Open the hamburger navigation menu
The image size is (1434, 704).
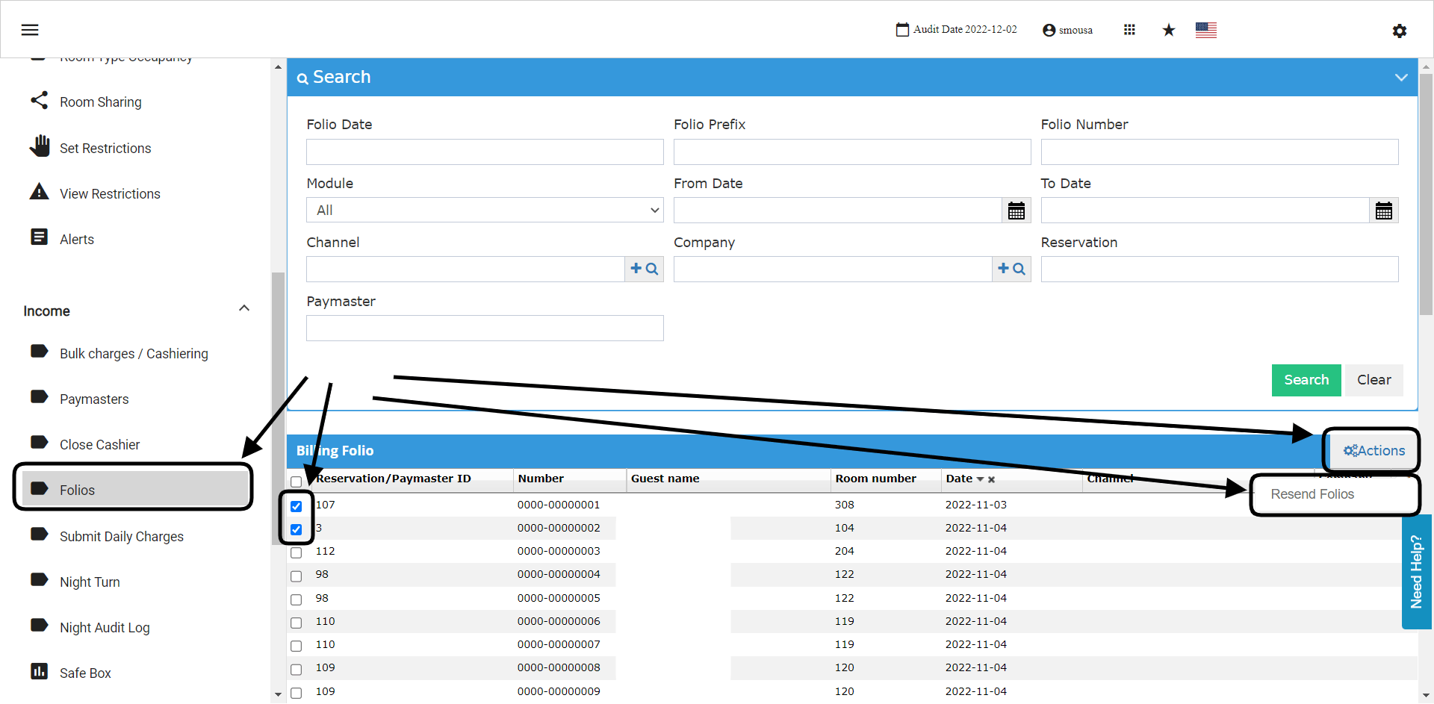pos(30,30)
